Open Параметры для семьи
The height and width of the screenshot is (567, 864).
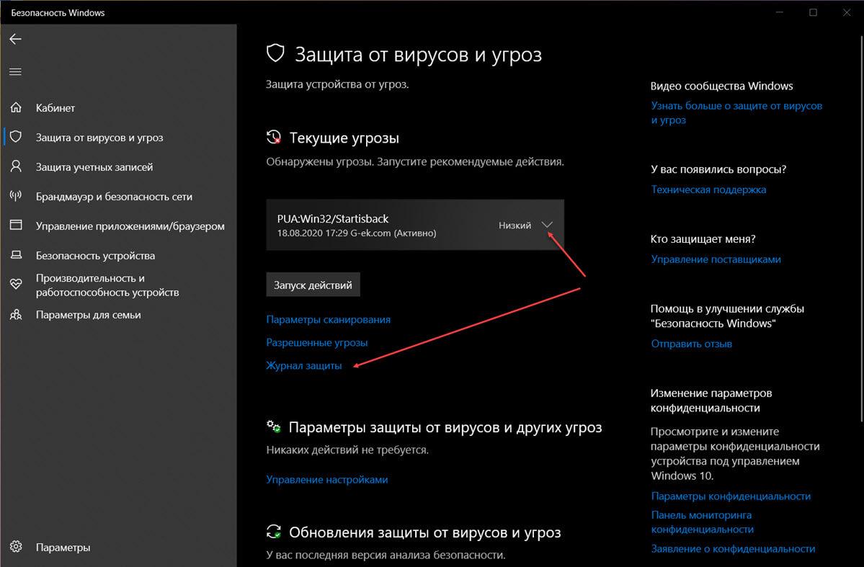click(x=88, y=315)
